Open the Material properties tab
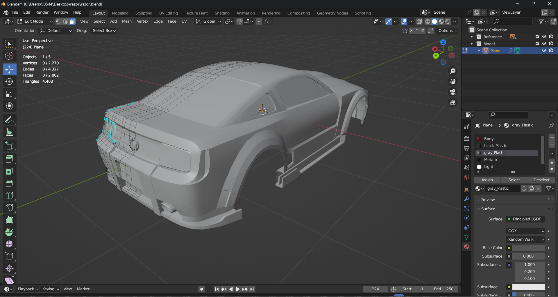 click(466, 247)
